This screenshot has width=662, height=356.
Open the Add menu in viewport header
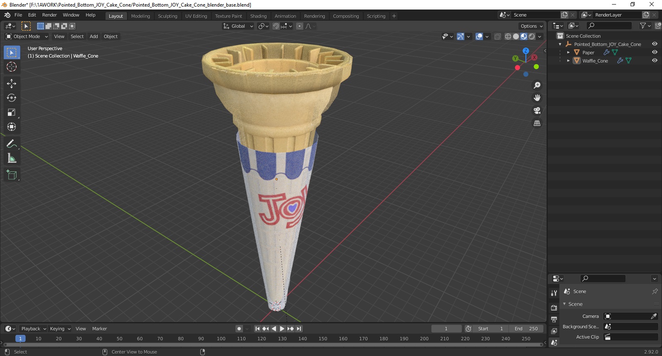pos(94,36)
